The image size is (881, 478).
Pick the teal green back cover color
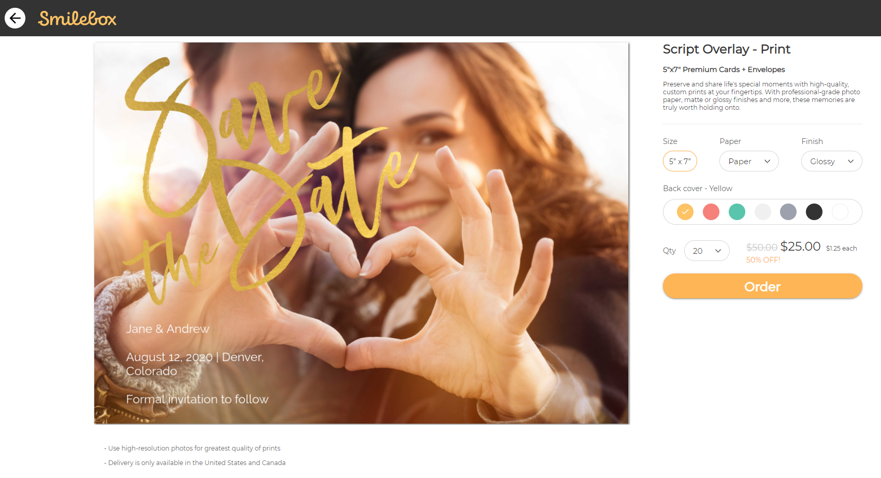click(737, 212)
